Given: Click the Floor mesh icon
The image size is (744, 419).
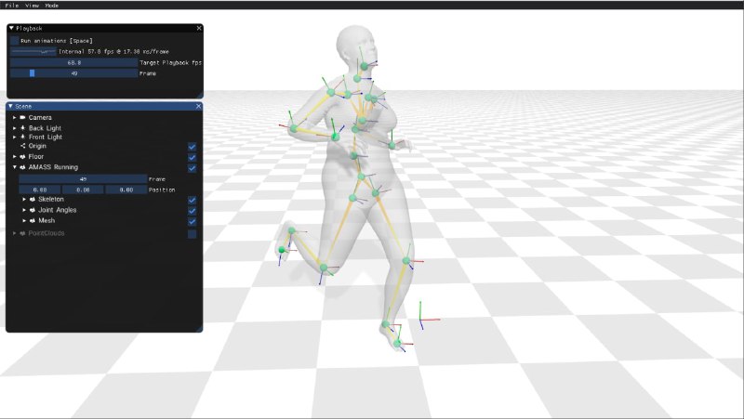Looking at the screenshot, I should 22,156.
